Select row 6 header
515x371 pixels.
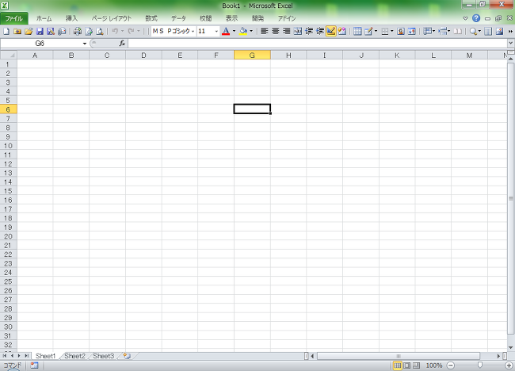(8, 109)
